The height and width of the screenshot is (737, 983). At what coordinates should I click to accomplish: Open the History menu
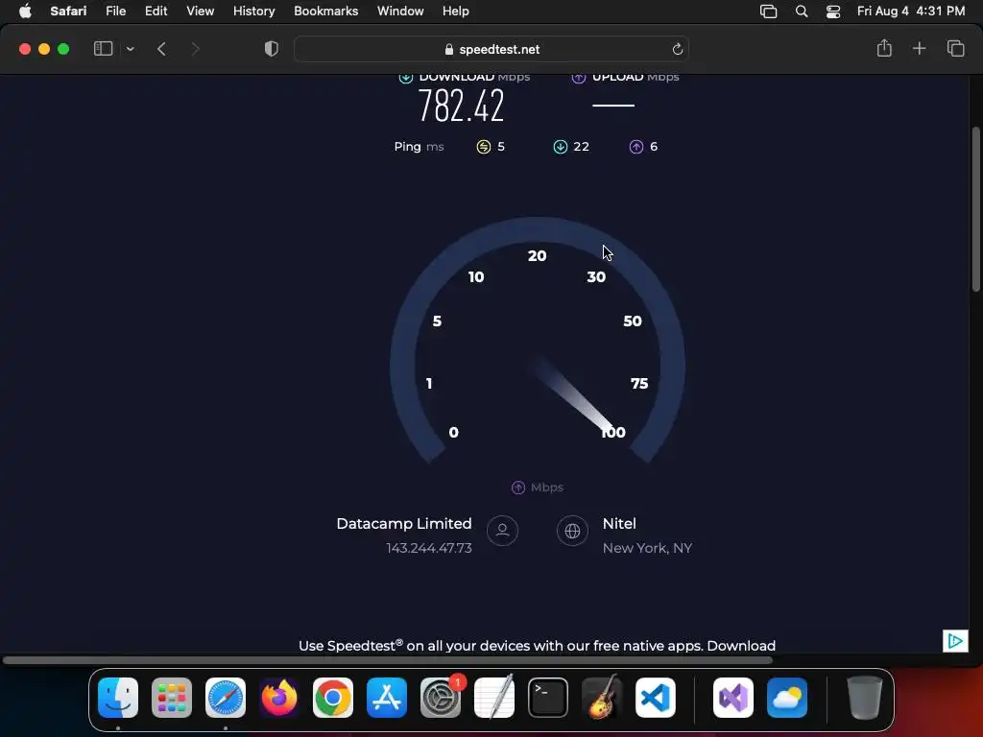click(x=253, y=12)
